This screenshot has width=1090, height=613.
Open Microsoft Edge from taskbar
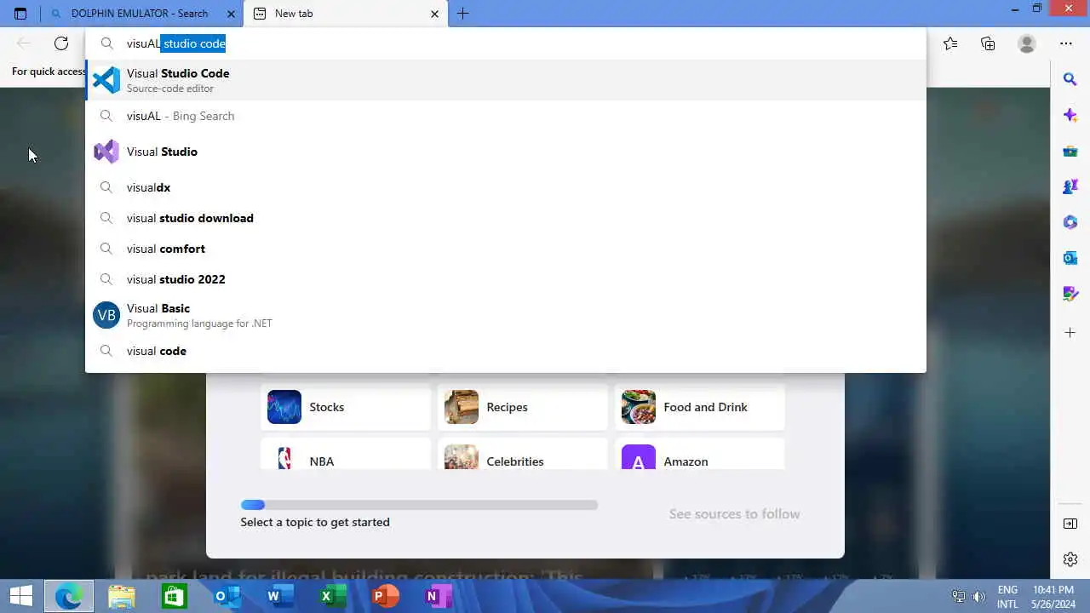69,596
